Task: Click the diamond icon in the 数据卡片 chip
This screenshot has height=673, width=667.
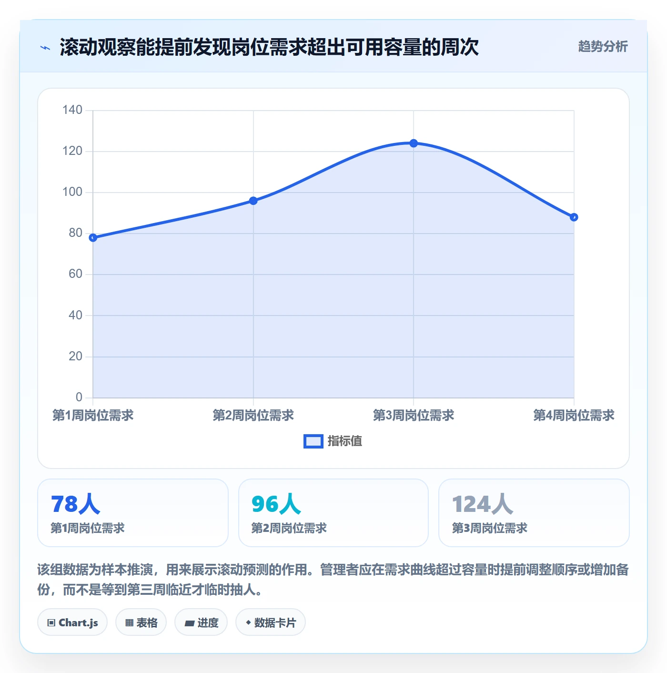Action: coord(248,622)
